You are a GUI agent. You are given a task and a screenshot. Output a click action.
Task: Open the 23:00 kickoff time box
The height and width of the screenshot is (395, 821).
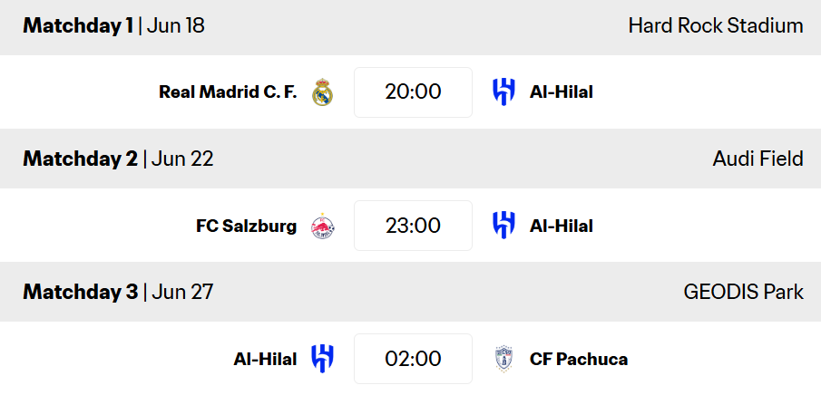pyautogui.click(x=413, y=226)
